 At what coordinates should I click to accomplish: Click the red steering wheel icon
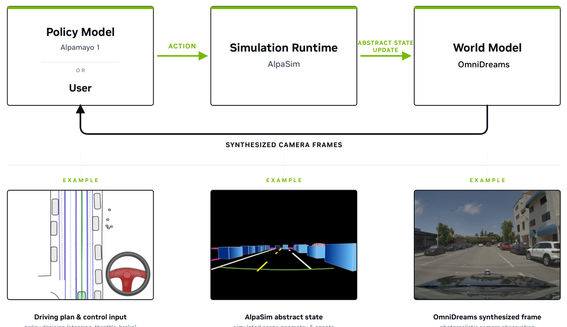click(128, 275)
